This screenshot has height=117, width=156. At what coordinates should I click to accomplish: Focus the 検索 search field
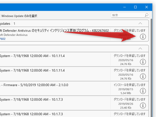coord(130,15)
